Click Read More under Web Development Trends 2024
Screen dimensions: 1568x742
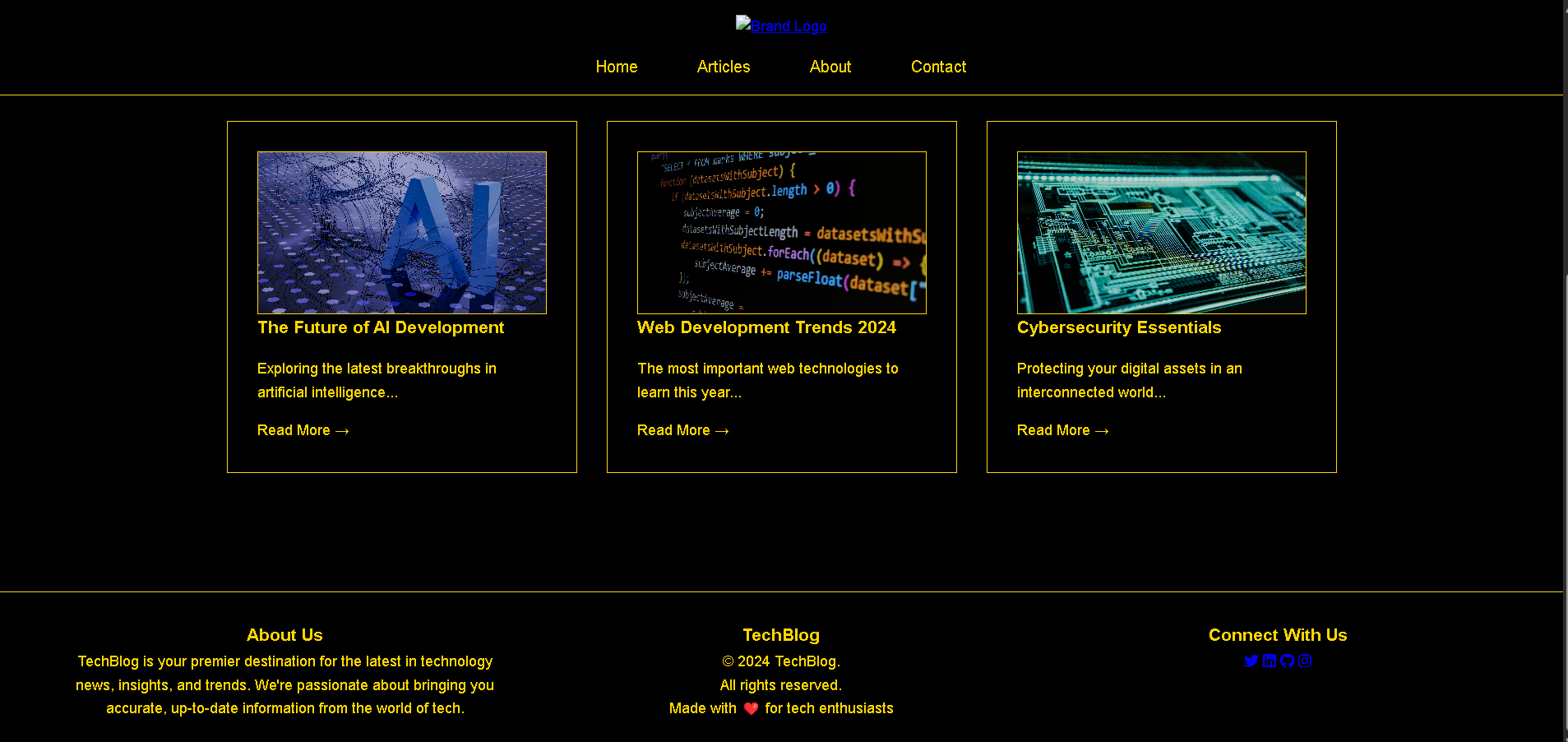point(682,430)
